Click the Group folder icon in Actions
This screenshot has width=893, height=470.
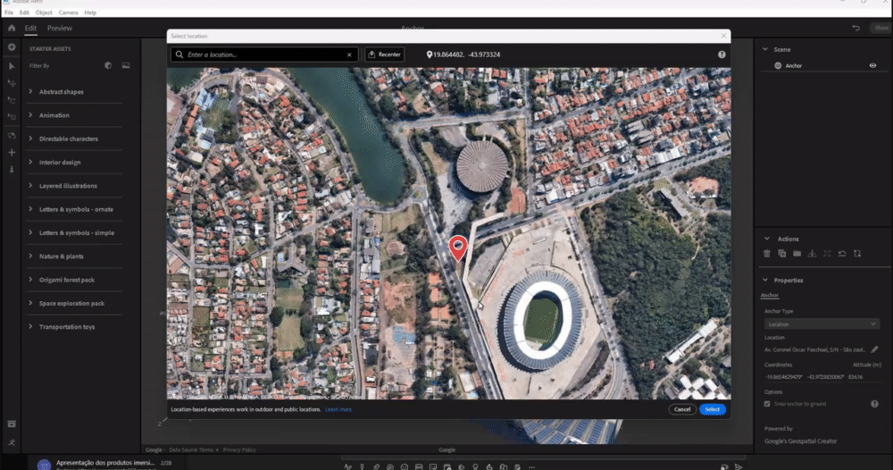point(797,254)
